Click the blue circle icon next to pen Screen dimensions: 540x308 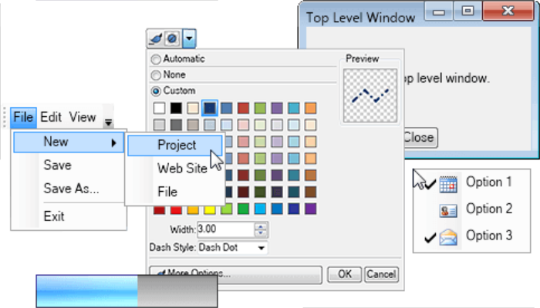click(172, 38)
